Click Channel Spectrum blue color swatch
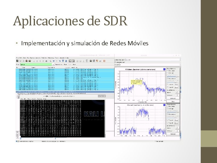The image size is (217, 163). click(164, 105)
